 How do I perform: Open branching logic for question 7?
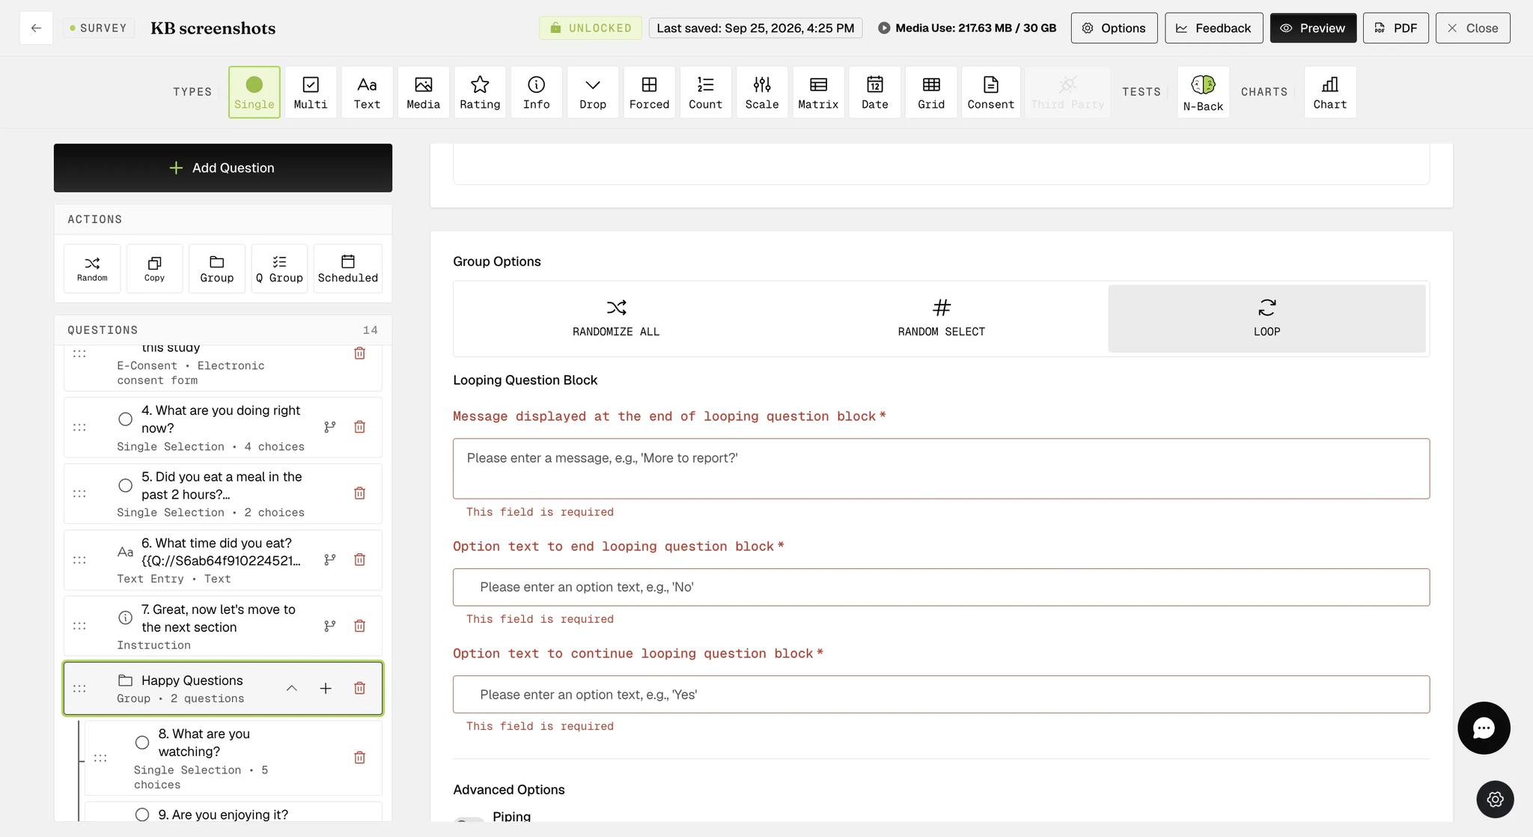(329, 626)
